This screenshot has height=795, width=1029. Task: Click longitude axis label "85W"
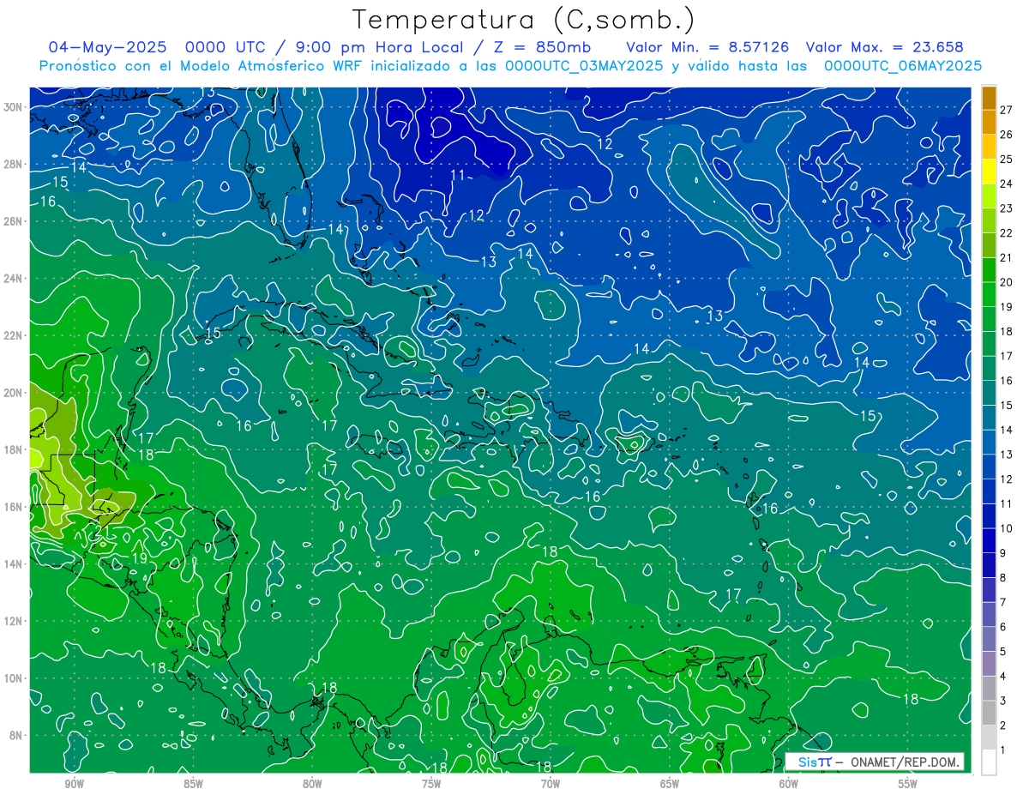pos(193,784)
